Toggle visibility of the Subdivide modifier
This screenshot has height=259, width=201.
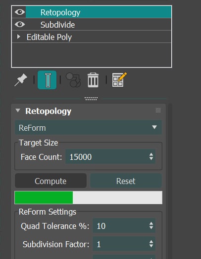coord(20,24)
